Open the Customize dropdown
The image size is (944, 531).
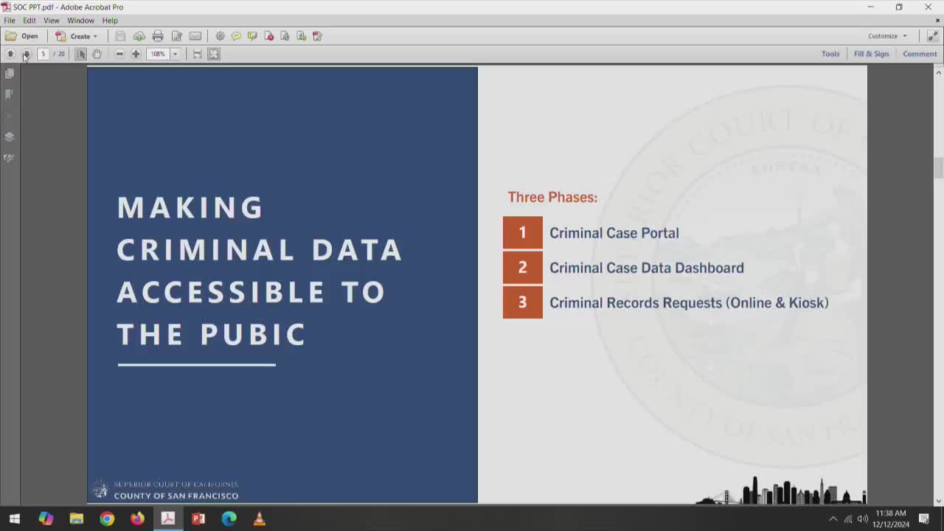[887, 35]
